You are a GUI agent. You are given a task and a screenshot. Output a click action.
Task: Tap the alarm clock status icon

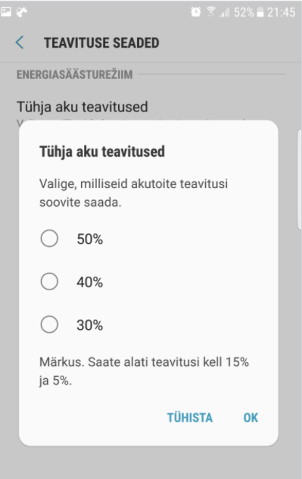click(x=195, y=12)
